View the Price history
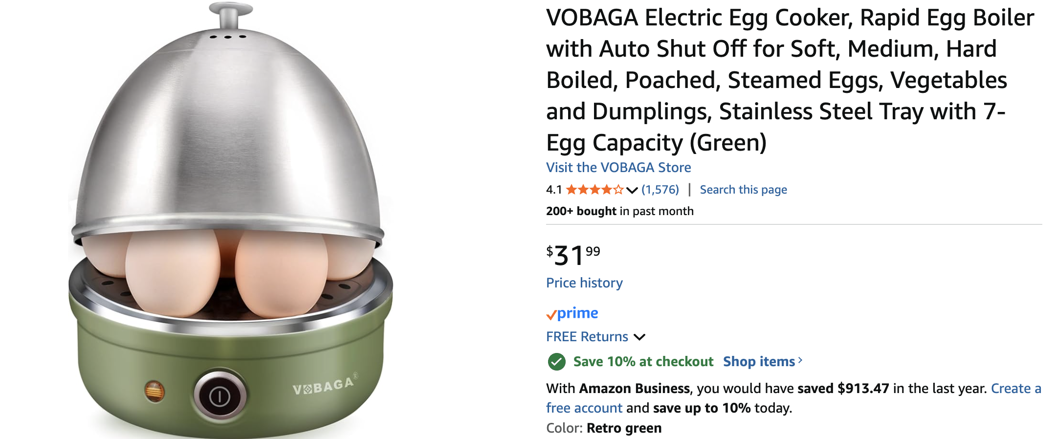This screenshot has width=1056, height=439. (584, 283)
